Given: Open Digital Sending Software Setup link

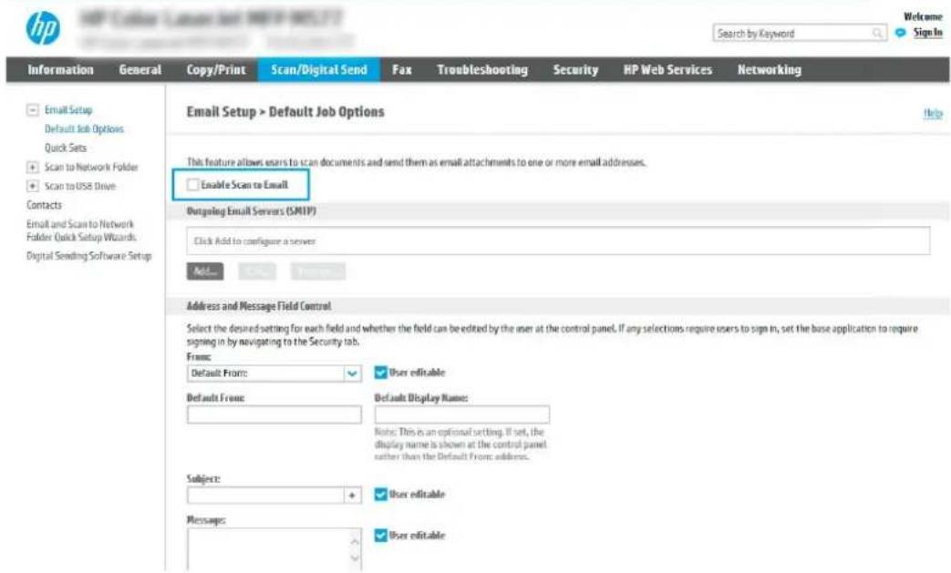Looking at the screenshot, I should (88, 256).
